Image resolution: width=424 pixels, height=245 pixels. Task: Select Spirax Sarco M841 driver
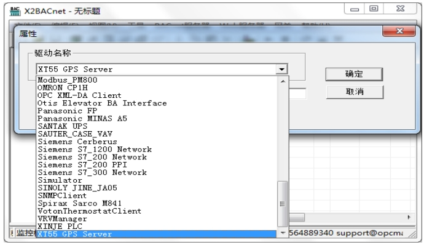tap(157, 203)
